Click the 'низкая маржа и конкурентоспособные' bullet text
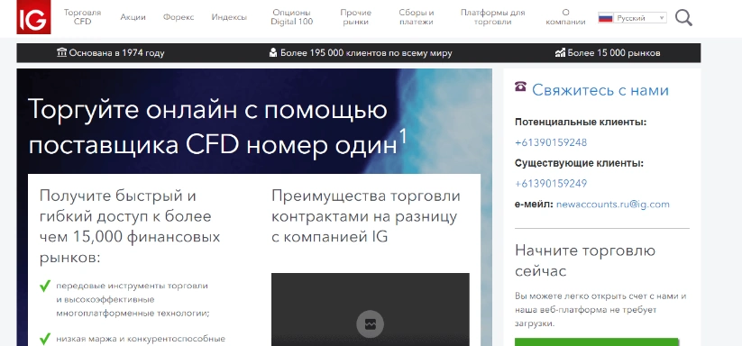 tap(140, 339)
